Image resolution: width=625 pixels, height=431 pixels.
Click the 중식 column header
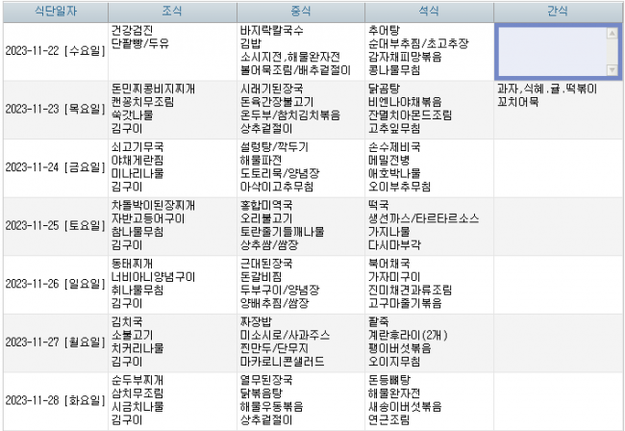point(299,12)
